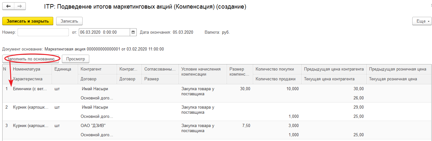Click Документ основание Маркетинговая акция text

(x=104, y=49)
